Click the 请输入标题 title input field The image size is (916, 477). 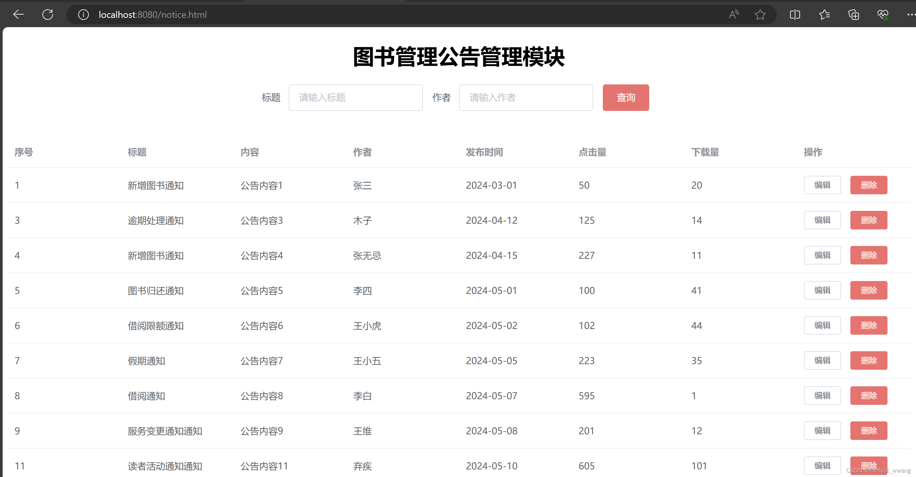coord(355,98)
